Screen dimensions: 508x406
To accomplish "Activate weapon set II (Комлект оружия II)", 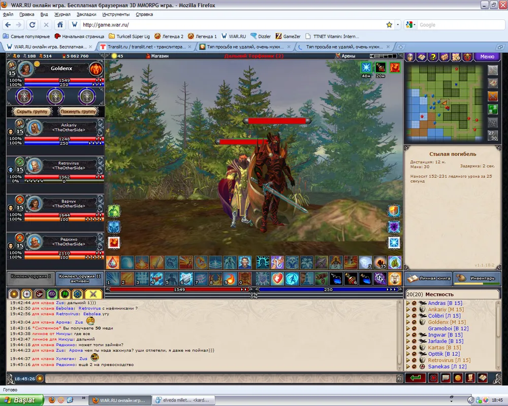I will pos(79,278).
